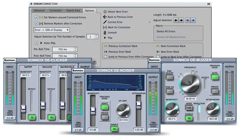Toggle the Auto-Play checkbox
The image size is (240, 140).
click(36, 43)
